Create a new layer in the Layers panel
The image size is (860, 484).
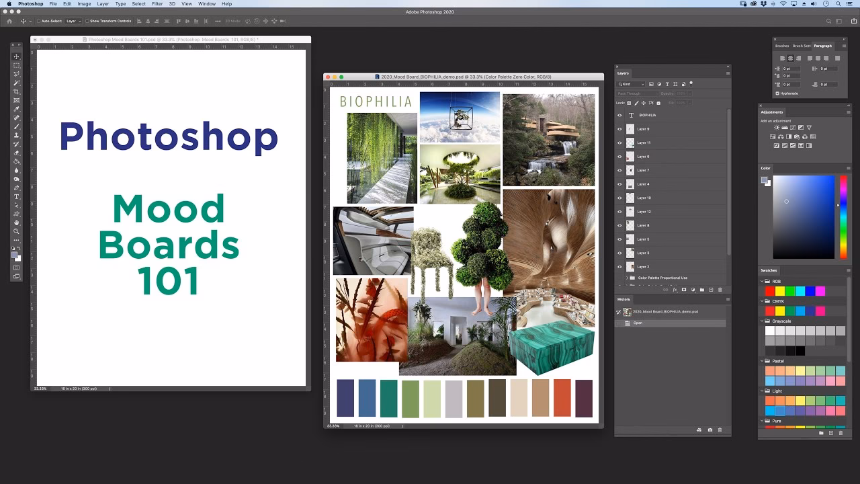tap(711, 289)
